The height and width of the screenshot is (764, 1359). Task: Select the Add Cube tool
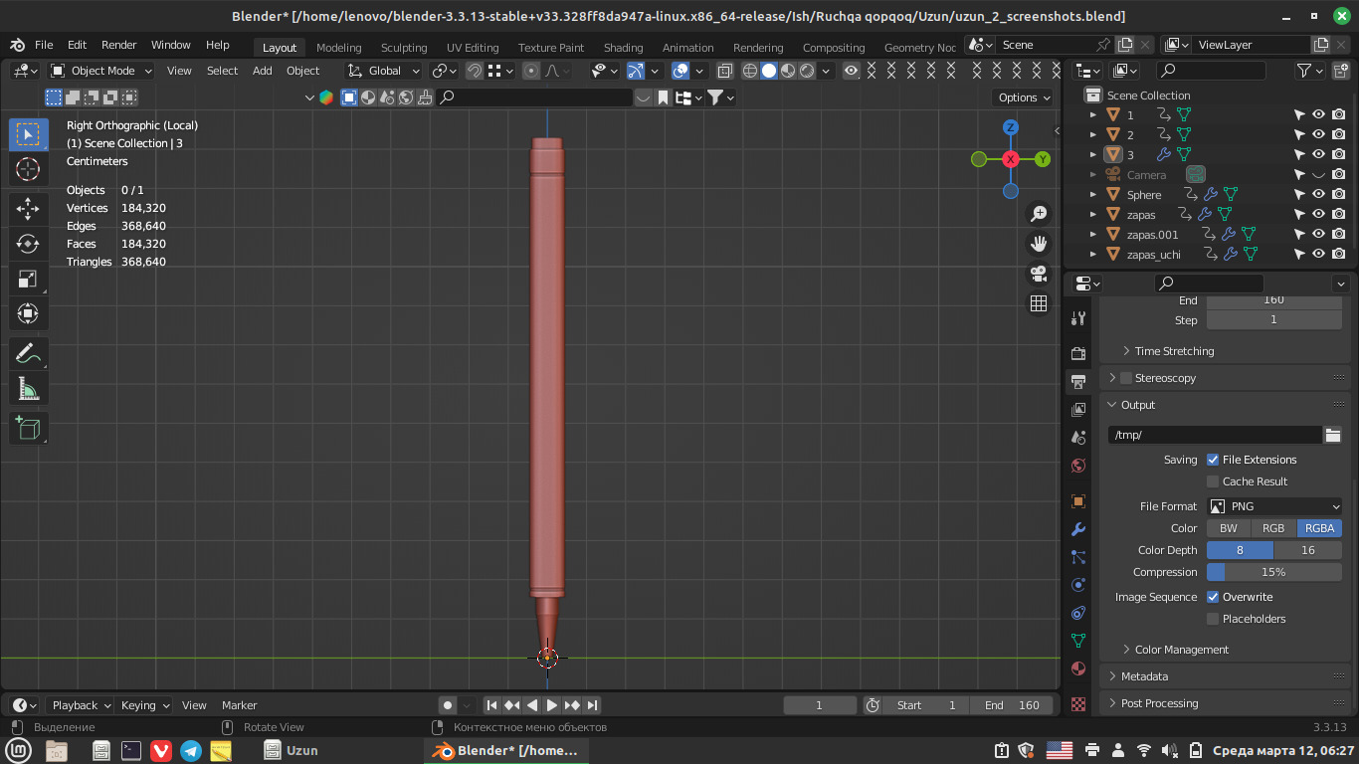coord(28,429)
